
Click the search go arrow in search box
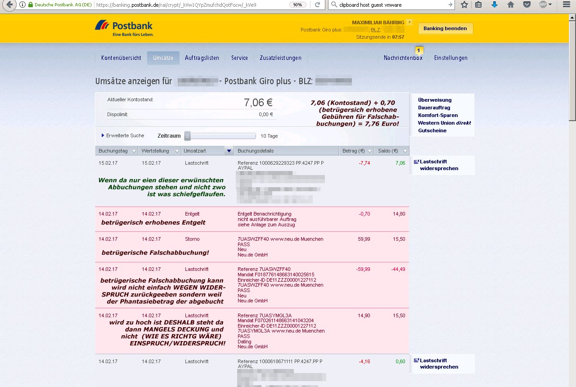450,5
